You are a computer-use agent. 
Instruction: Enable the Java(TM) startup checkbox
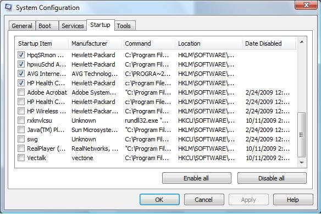[x=21, y=130]
